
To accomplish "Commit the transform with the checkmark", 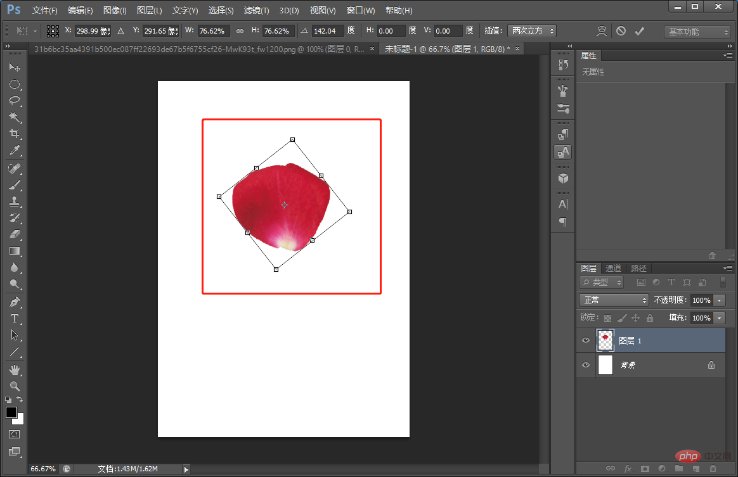I will click(639, 31).
